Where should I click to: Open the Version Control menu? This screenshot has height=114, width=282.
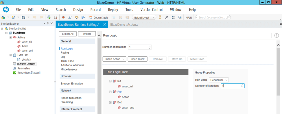tap(152, 10)
